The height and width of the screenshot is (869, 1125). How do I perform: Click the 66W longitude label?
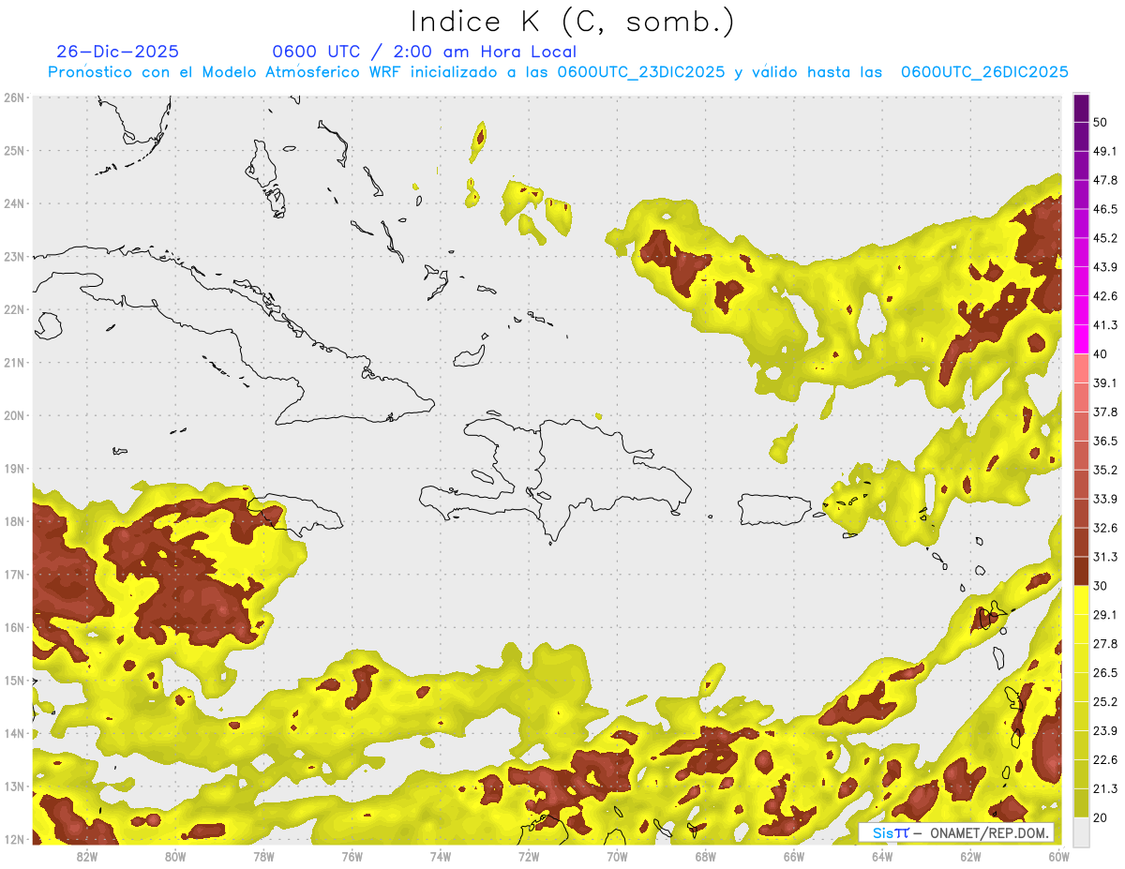point(794,856)
